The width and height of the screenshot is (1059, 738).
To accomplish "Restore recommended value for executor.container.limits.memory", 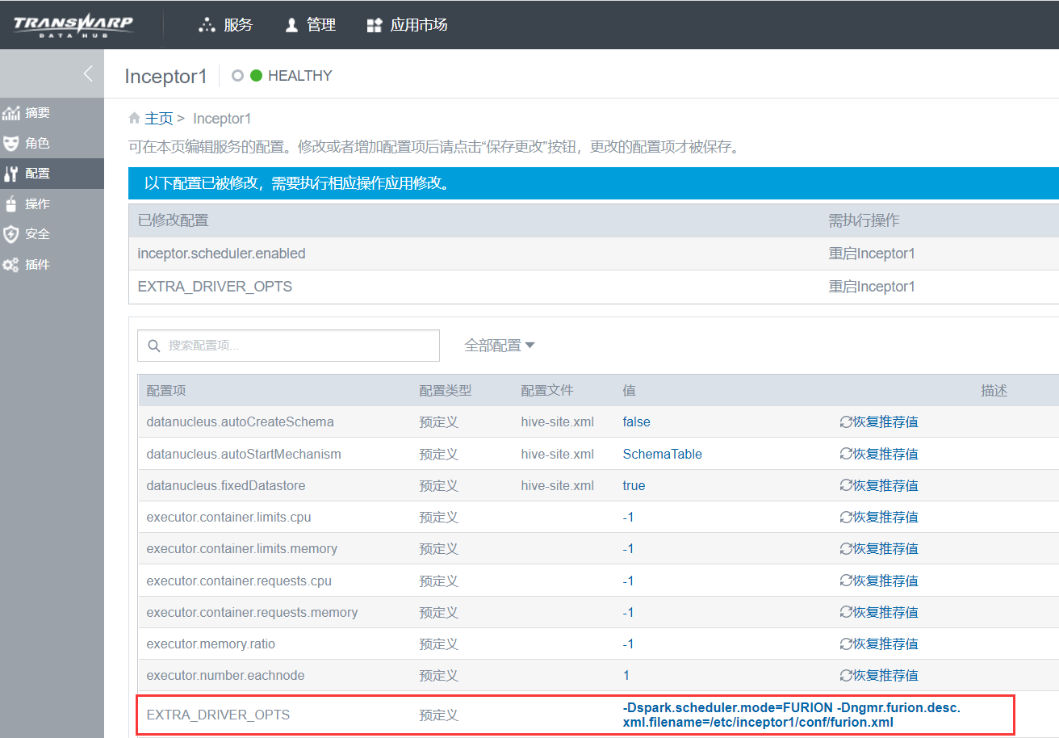I will point(879,548).
